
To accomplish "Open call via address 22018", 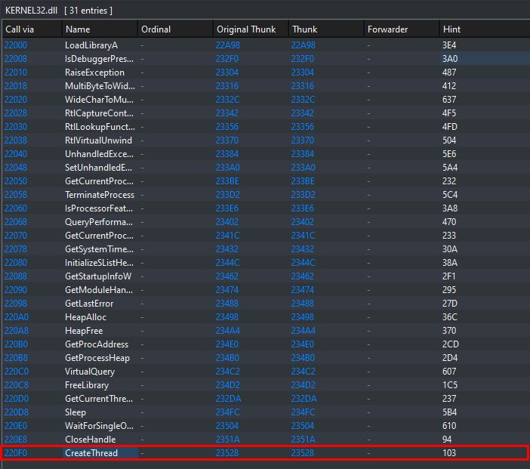I will [16, 86].
